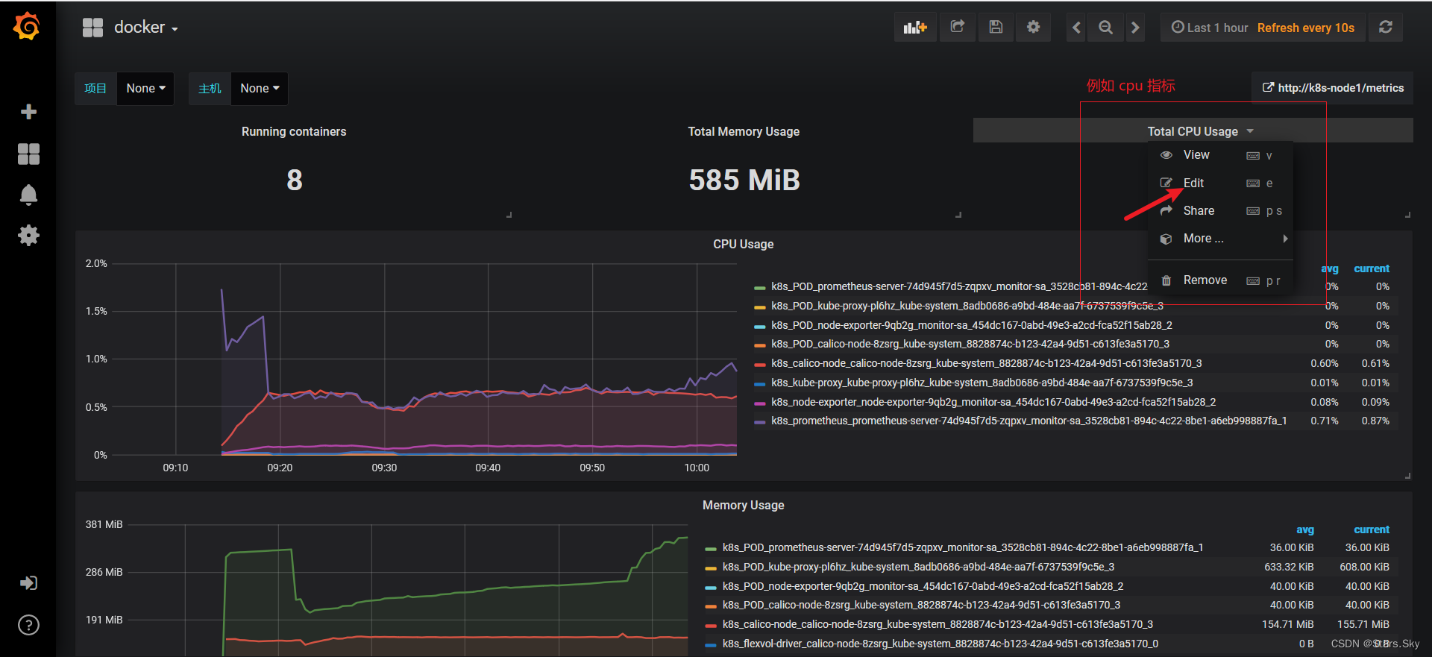Viewport: 1432px width, 657px height.
Task: Sort Memory Usage legend by current column
Action: tap(1372, 529)
